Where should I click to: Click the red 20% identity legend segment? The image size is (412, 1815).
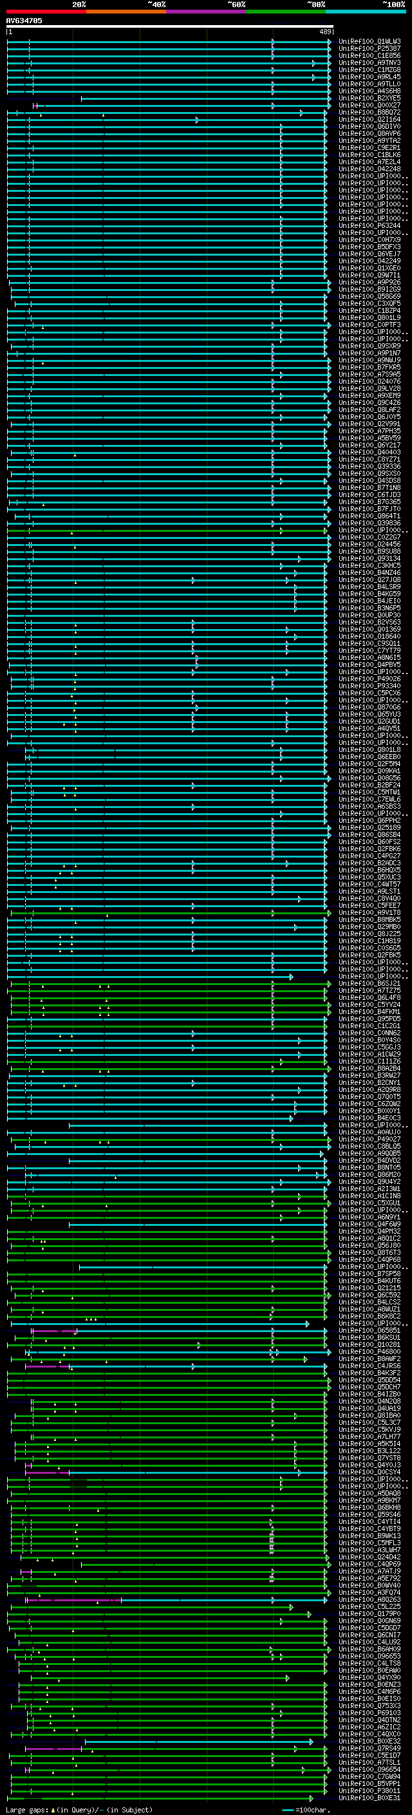tap(46, 12)
